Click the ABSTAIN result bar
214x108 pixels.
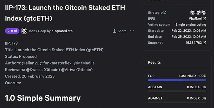(177, 91)
